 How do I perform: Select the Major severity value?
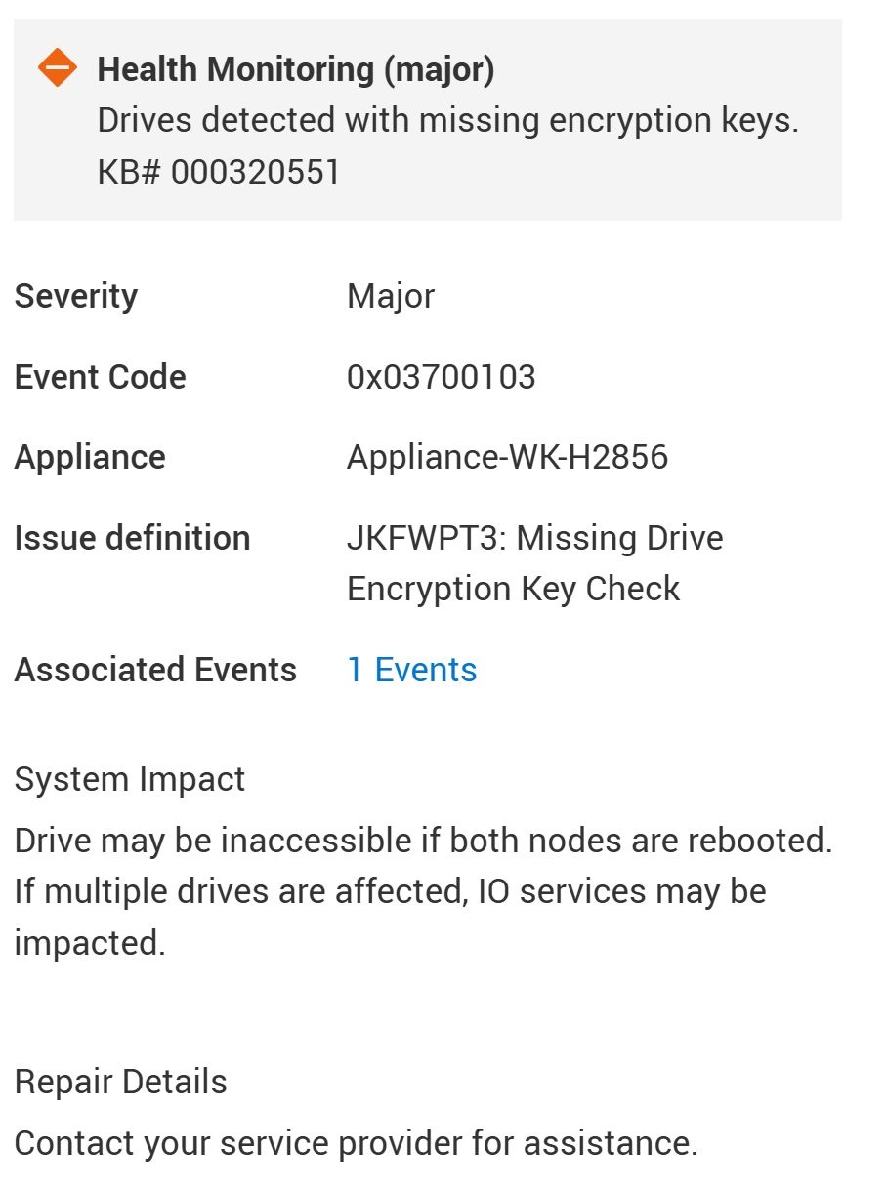[391, 296]
